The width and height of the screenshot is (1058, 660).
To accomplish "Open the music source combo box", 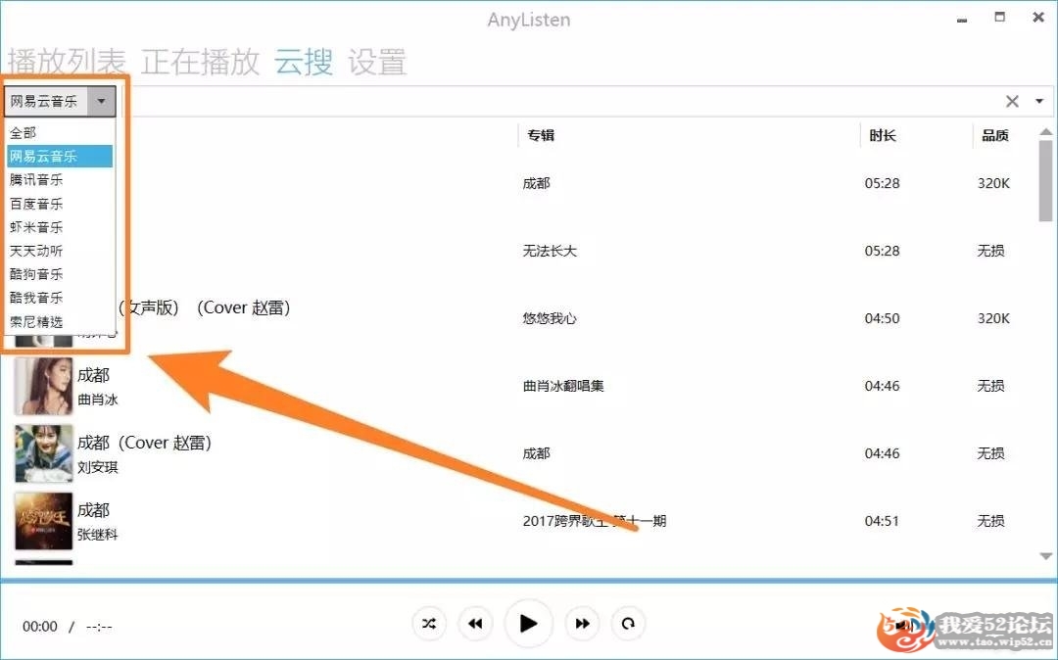I will coord(60,101).
